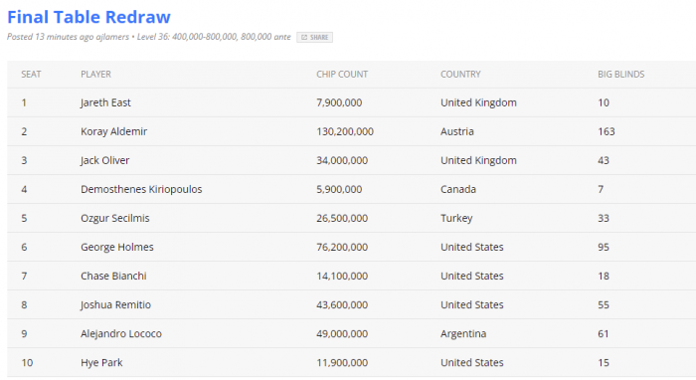696x380 pixels.
Task: Open Alejandro Lococo player entry
Action: tap(121, 333)
